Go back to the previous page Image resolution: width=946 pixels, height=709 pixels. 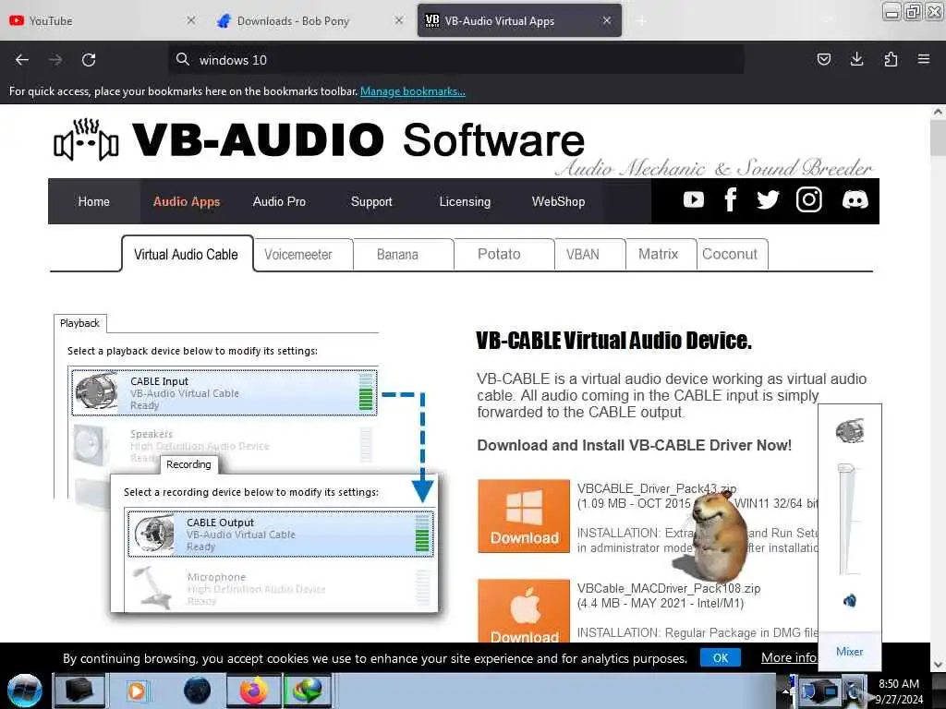point(22,60)
